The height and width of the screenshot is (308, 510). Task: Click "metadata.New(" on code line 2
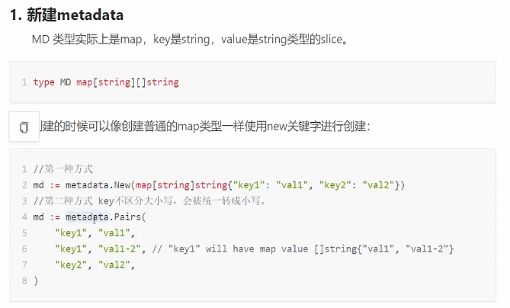click(100, 185)
